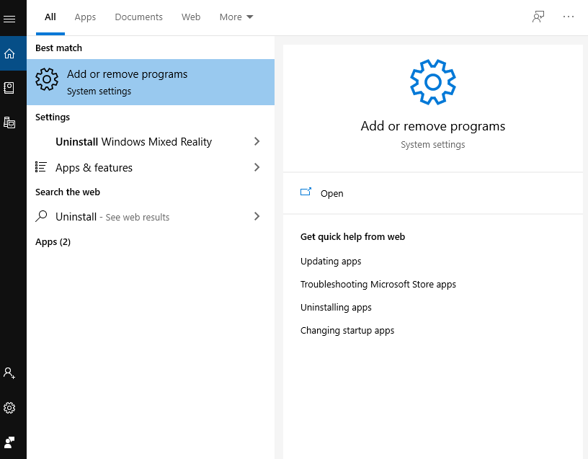Expand the More dropdown filter

point(236,17)
